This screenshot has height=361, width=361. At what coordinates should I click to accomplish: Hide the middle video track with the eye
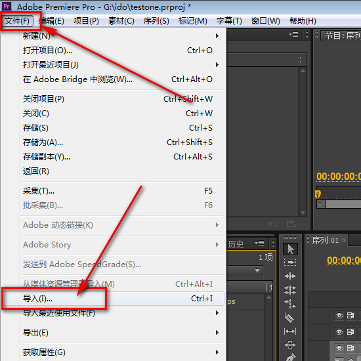339,331
